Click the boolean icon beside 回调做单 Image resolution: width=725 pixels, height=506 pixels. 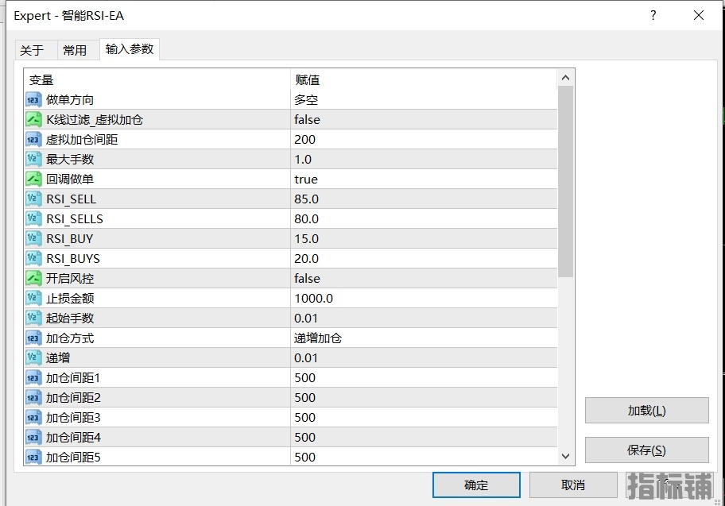point(33,179)
